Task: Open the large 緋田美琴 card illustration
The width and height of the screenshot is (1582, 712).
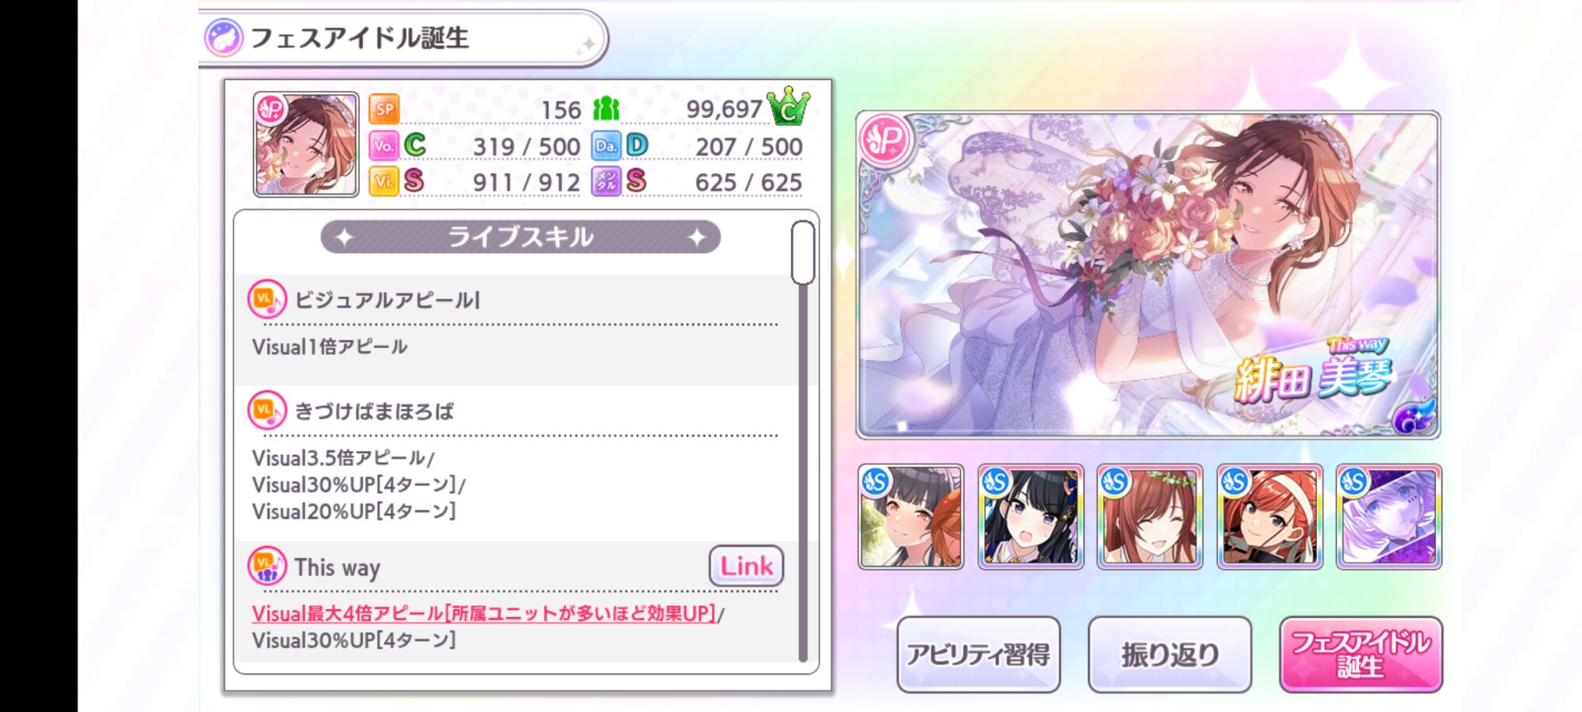Action: point(1148,275)
